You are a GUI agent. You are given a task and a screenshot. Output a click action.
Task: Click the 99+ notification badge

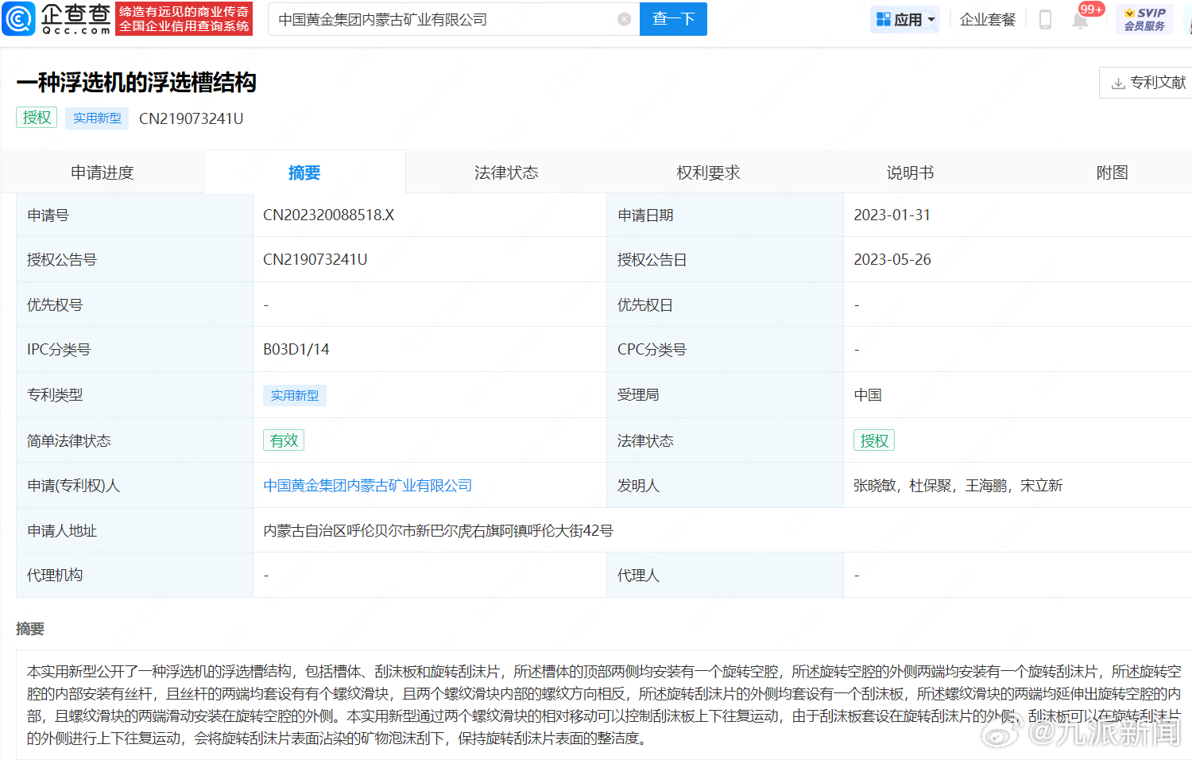click(x=1091, y=10)
